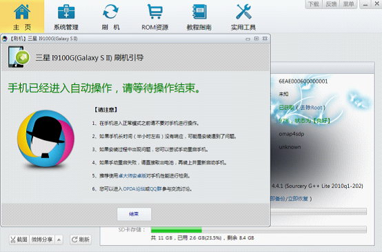Click the app icon in the dialog title bar

[x=5, y=39]
